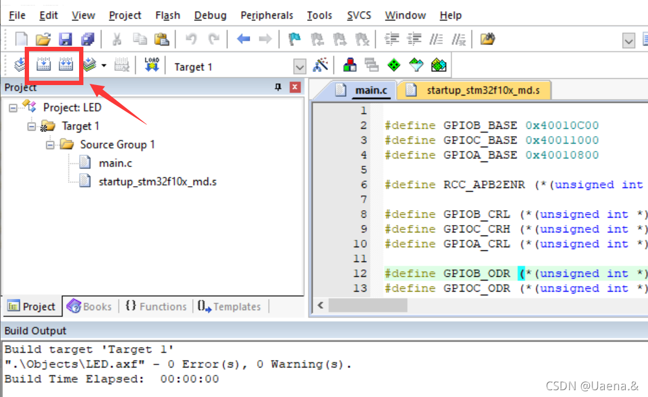Open the View menu
Image resolution: width=648 pixels, height=397 pixels.
point(83,15)
